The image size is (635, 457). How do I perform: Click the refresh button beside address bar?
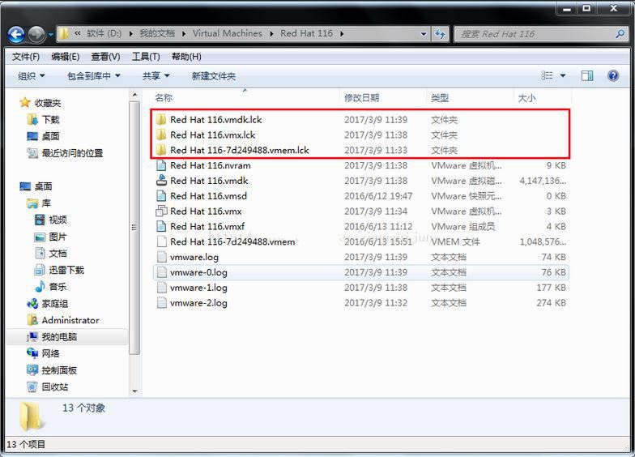click(x=441, y=34)
